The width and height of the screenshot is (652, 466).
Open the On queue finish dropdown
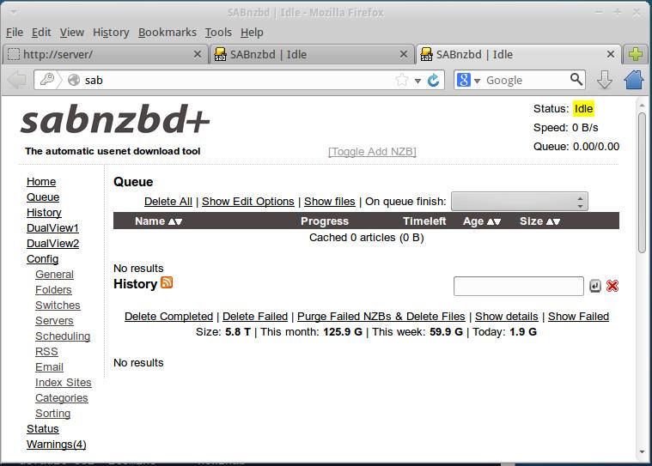520,202
